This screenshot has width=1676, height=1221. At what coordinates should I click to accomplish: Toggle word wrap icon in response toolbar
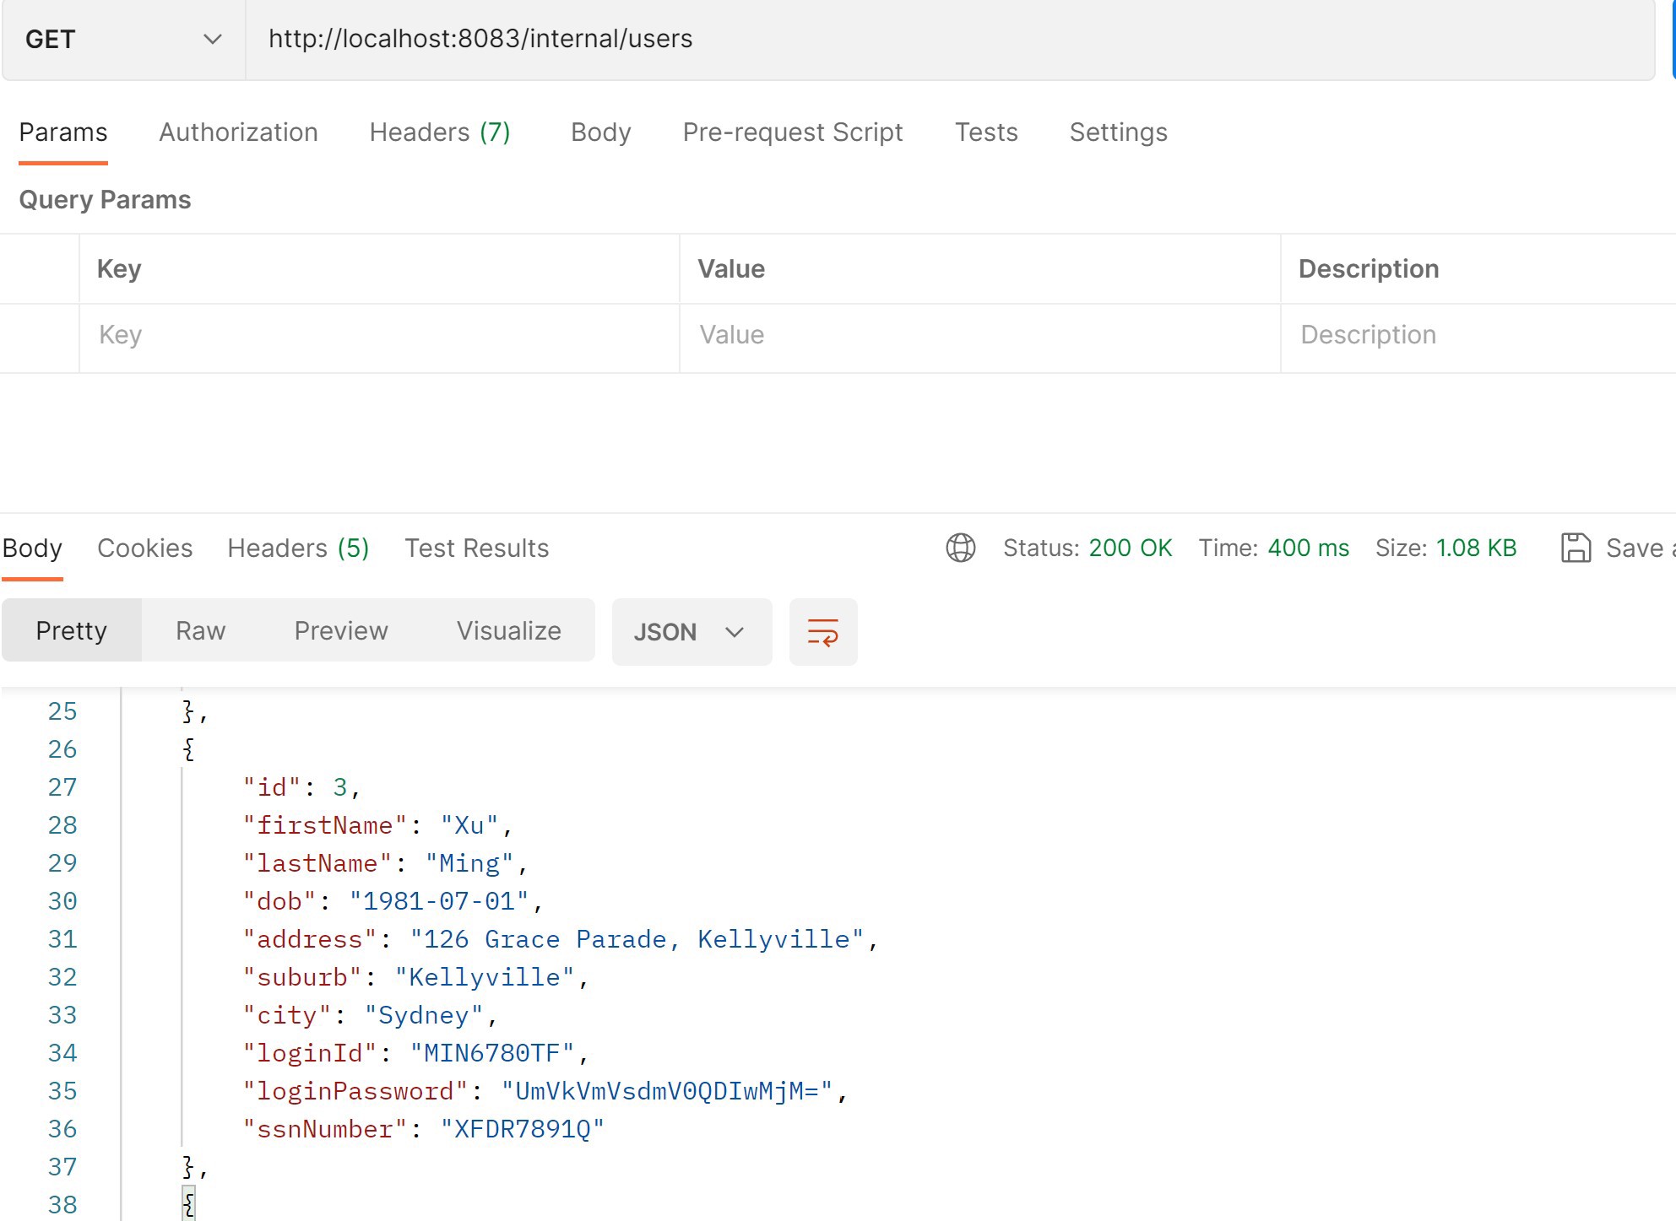point(823,632)
